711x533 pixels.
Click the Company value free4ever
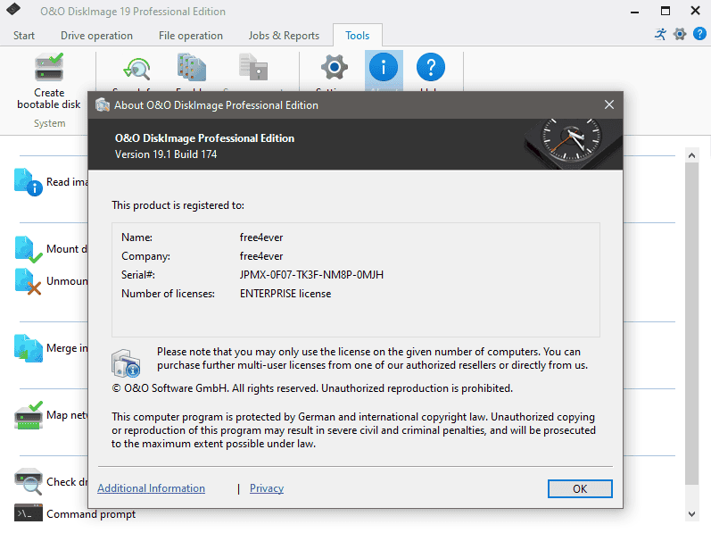click(x=261, y=256)
